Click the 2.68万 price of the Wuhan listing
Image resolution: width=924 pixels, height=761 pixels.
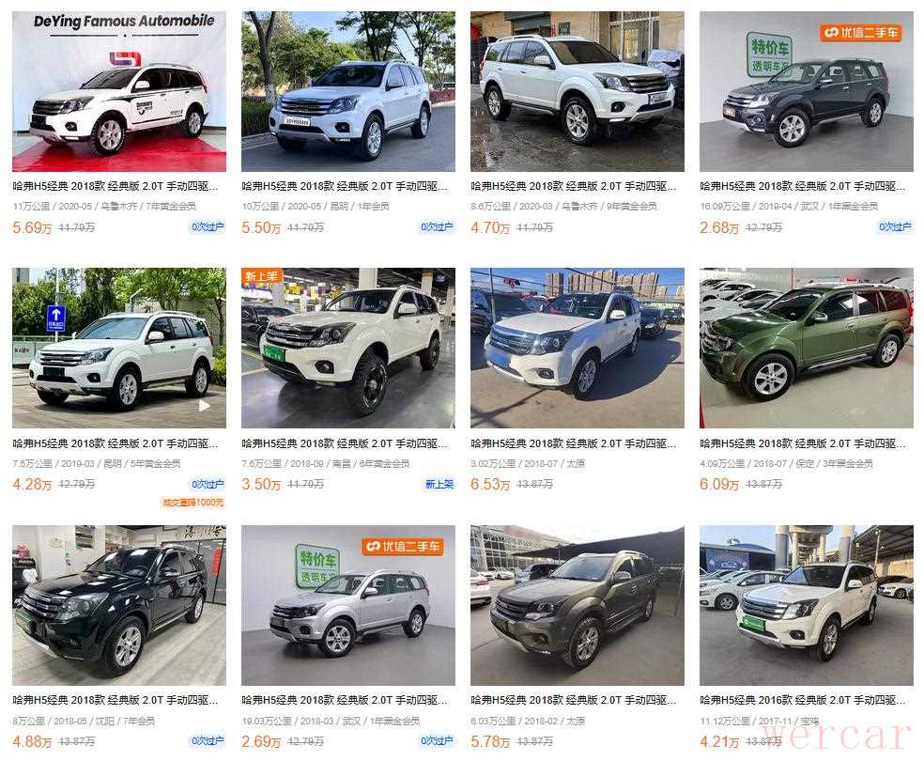point(719,227)
